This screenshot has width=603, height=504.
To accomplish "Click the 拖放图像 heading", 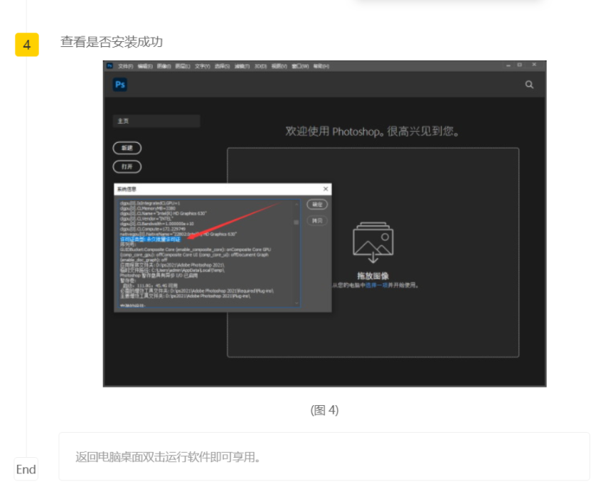I will pos(373,276).
